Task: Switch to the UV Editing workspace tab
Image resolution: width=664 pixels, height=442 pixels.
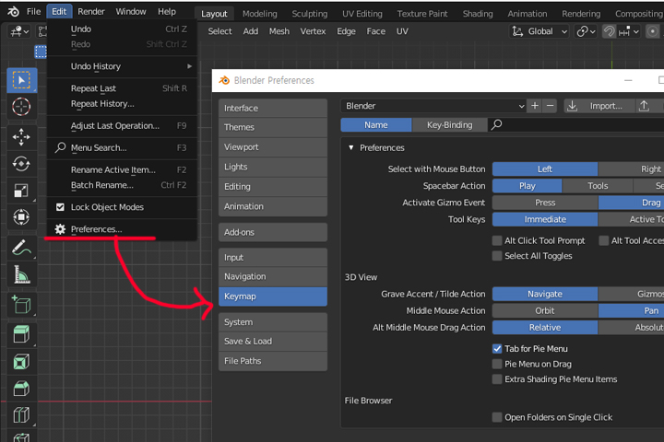Action: point(362,14)
